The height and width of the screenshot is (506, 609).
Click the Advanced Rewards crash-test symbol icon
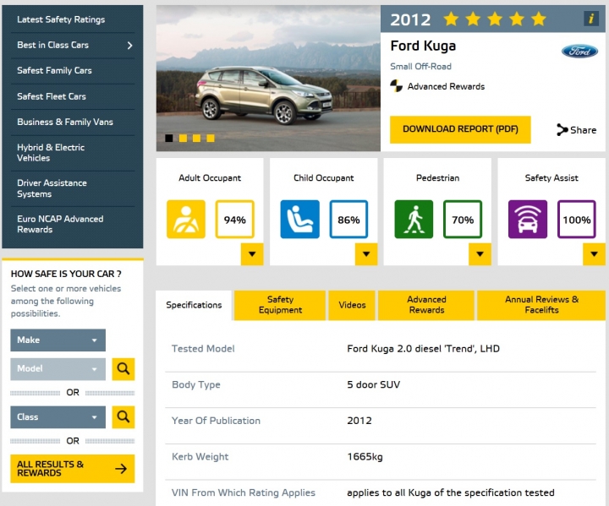(396, 86)
